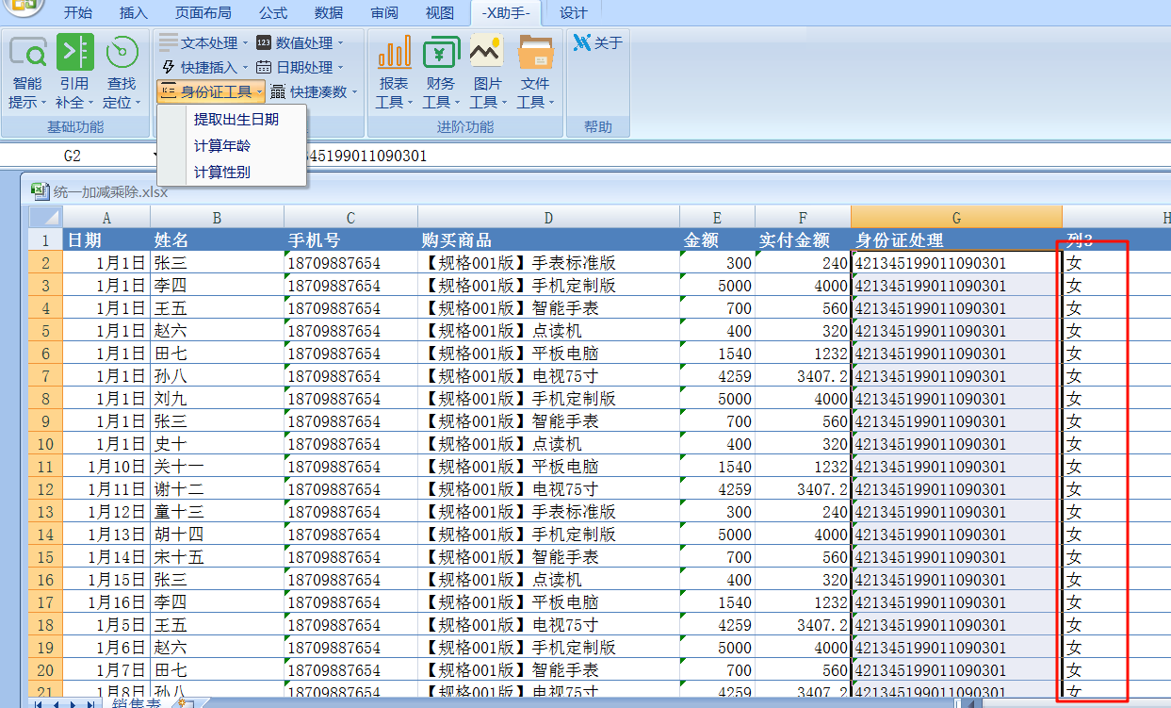The height and width of the screenshot is (708, 1171).
Task: Click the 智能提示 magnifier icon
Action: click(28, 52)
